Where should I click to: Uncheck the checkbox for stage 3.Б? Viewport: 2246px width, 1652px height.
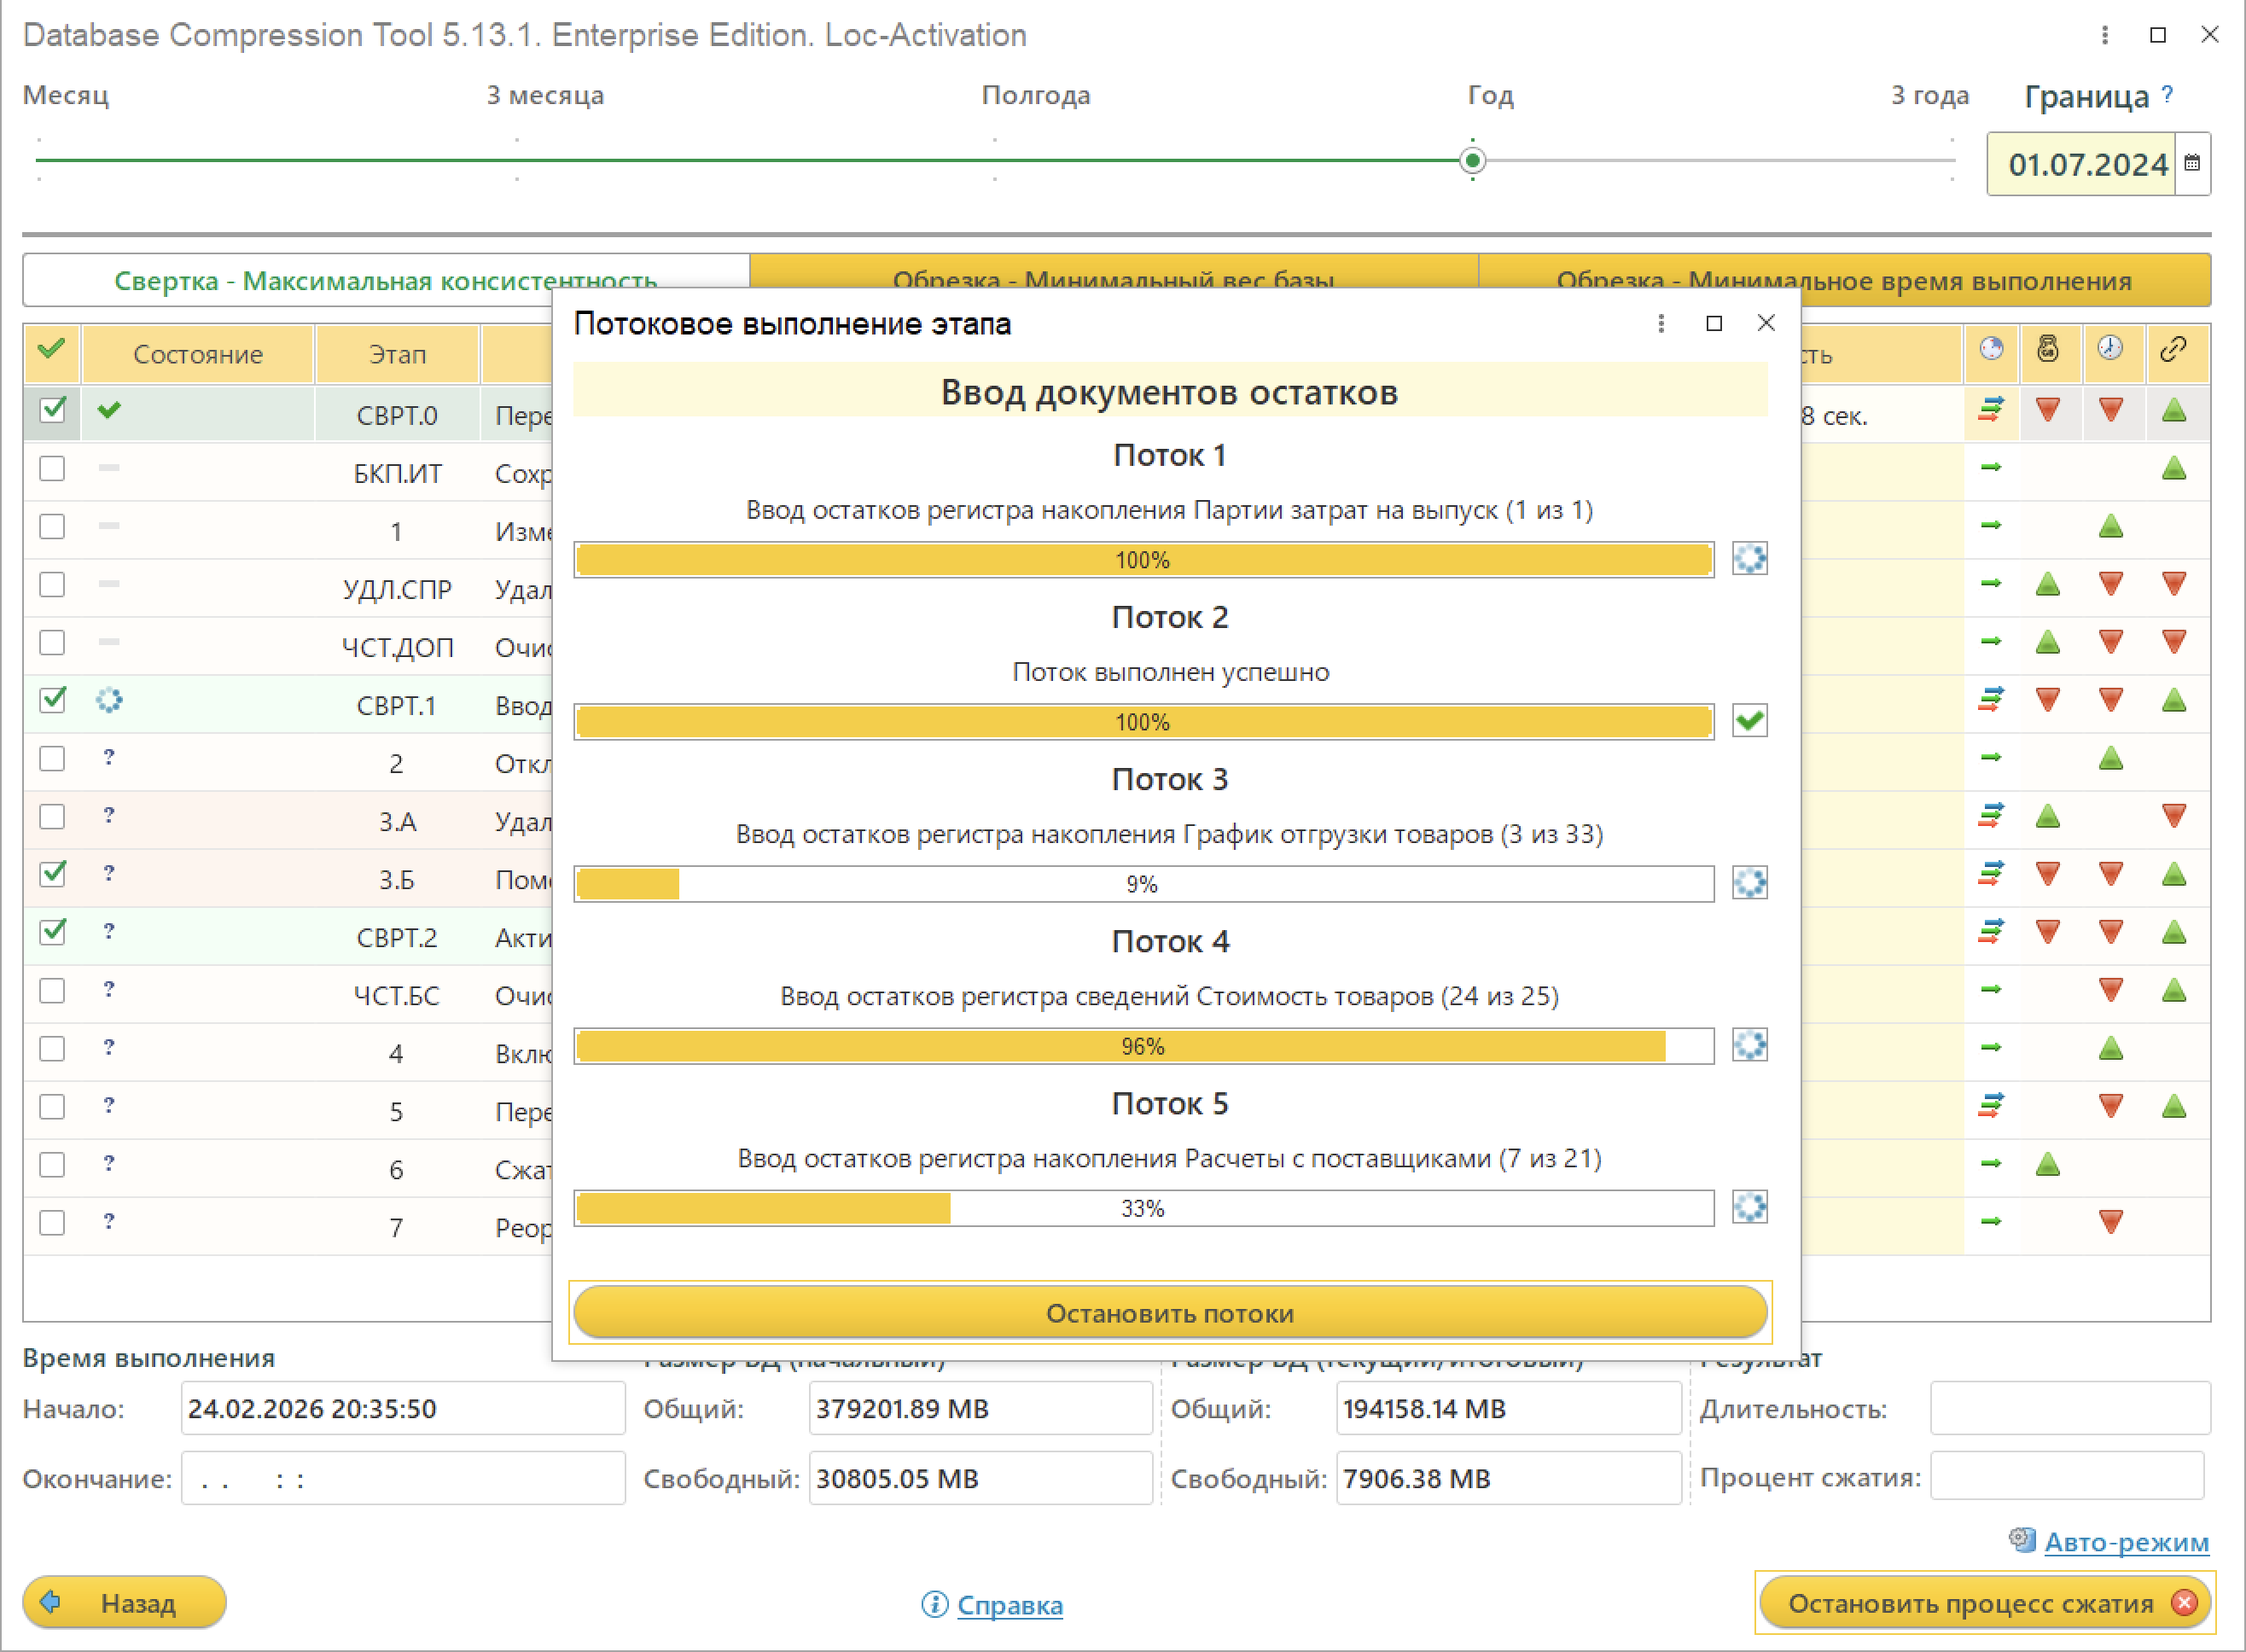pos(52,874)
